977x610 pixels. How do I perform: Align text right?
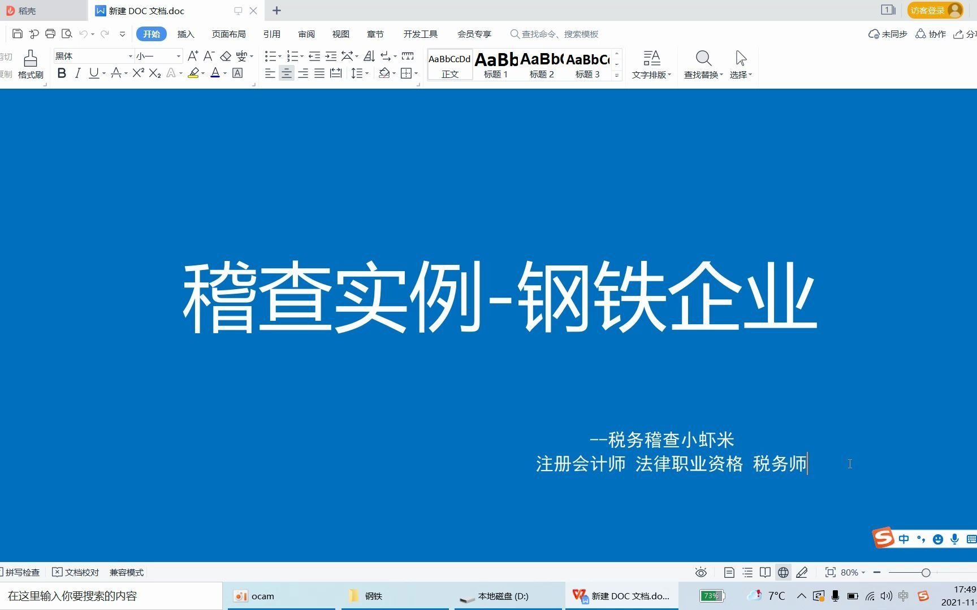tap(303, 73)
